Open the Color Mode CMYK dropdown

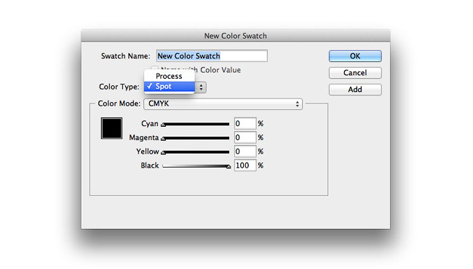pos(223,104)
